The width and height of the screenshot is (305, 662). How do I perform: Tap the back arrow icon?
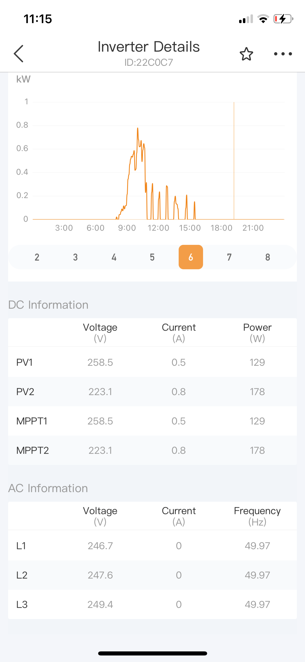click(18, 54)
